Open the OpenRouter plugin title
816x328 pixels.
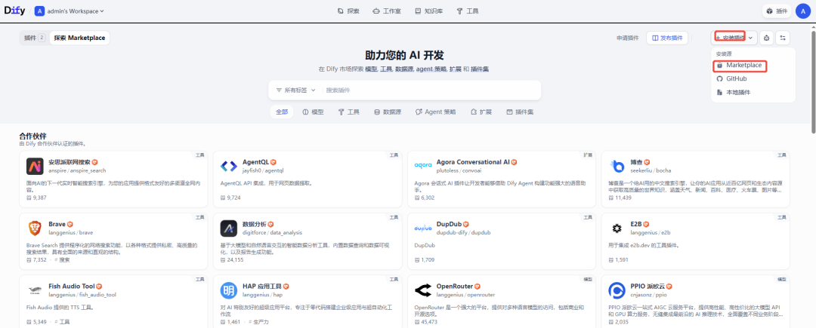coord(455,287)
